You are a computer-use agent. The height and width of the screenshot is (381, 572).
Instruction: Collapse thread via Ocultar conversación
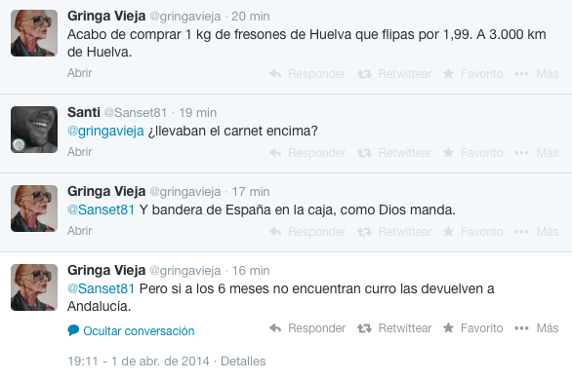(x=139, y=330)
